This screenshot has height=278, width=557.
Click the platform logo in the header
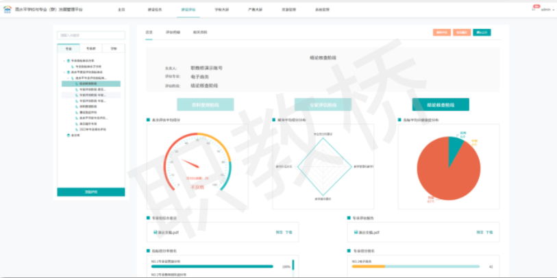pos(7,9)
